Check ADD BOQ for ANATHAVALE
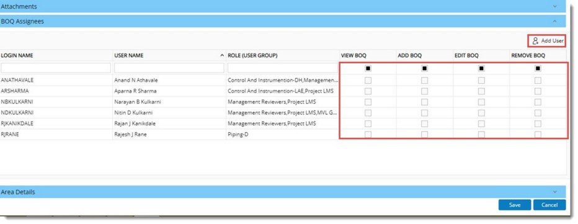This screenshot has width=578, height=224. 425,80
